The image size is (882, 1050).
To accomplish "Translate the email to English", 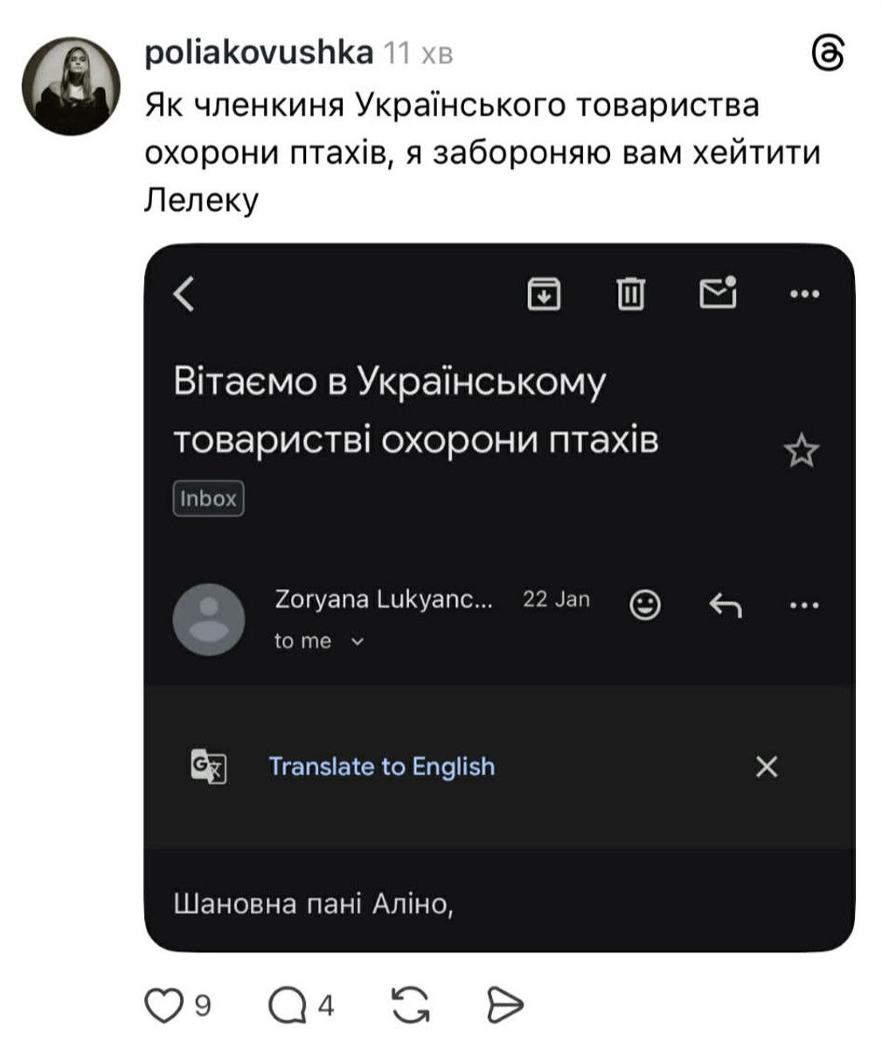I will tap(383, 766).
